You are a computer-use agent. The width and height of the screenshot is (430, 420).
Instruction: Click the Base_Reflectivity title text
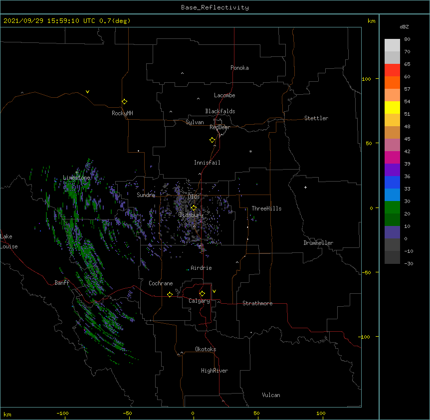coord(215,7)
